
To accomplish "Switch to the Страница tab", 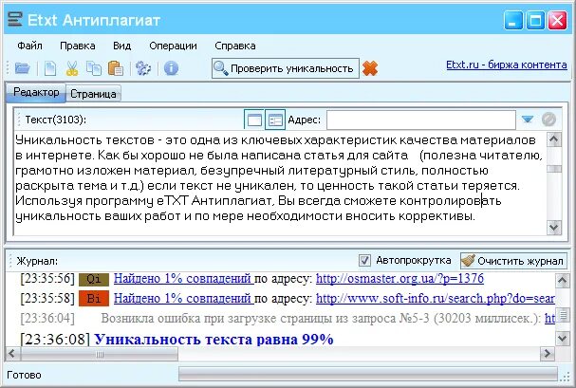I will (x=93, y=94).
